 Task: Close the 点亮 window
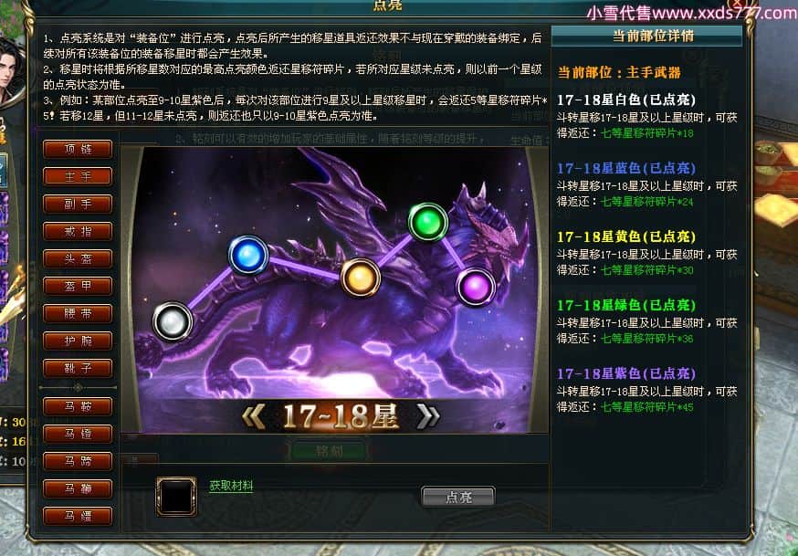point(737,4)
